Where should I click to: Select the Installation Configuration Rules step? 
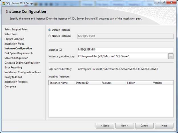[23, 72]
